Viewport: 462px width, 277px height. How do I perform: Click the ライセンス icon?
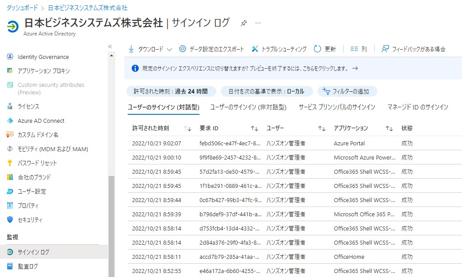(x=10, y=106)
